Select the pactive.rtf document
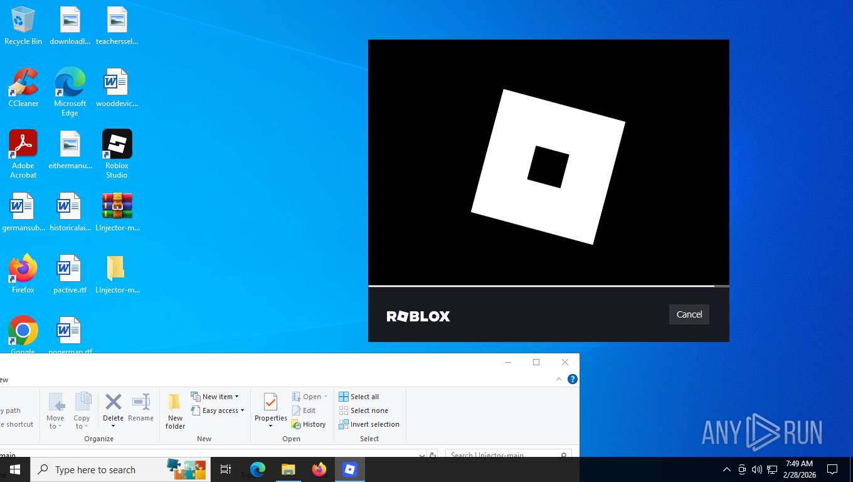The image size is (853, 482). (x=70, y=274)
